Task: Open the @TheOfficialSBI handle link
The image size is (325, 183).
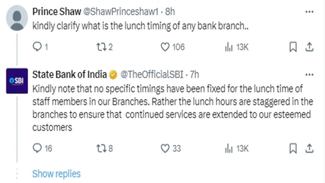Action: point(151,75)
